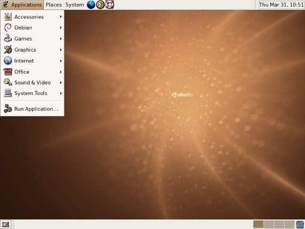
Task: Switch to the second workspace
Action: pyautogui.click(x=269, y=225)
